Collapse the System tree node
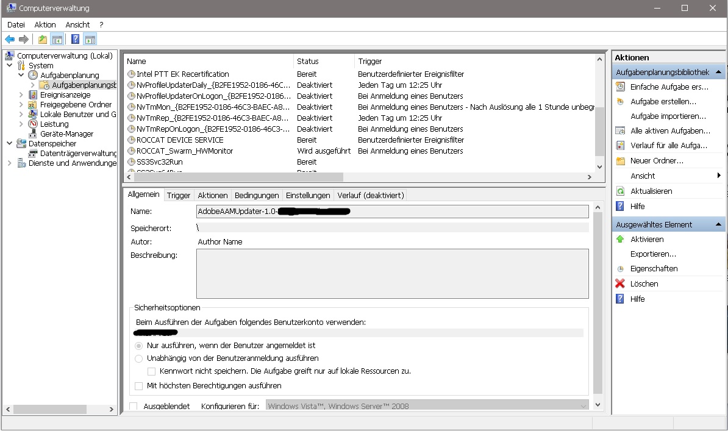This screenshot has width=728, height=431. (9, 65)
